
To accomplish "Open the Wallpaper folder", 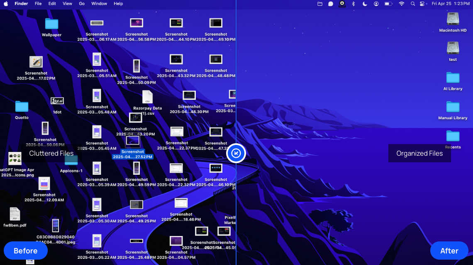I will [51, 24].
